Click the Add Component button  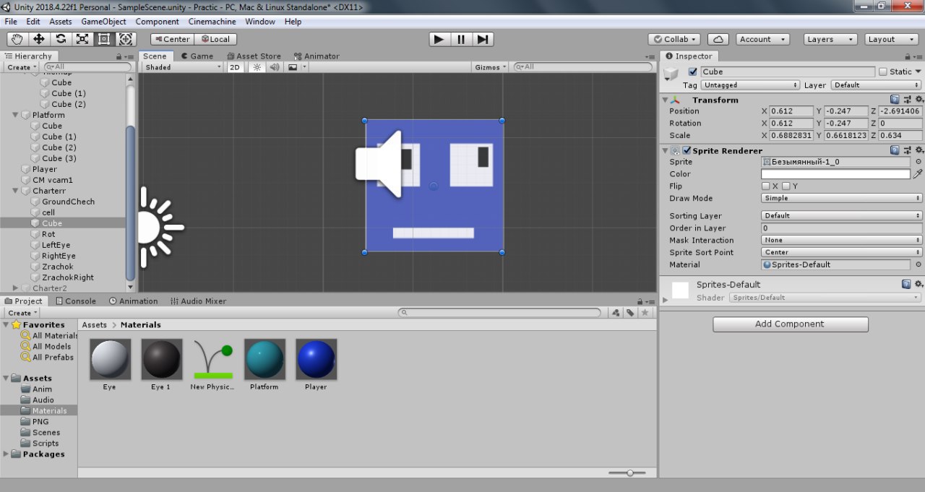[x=791, y=324]
